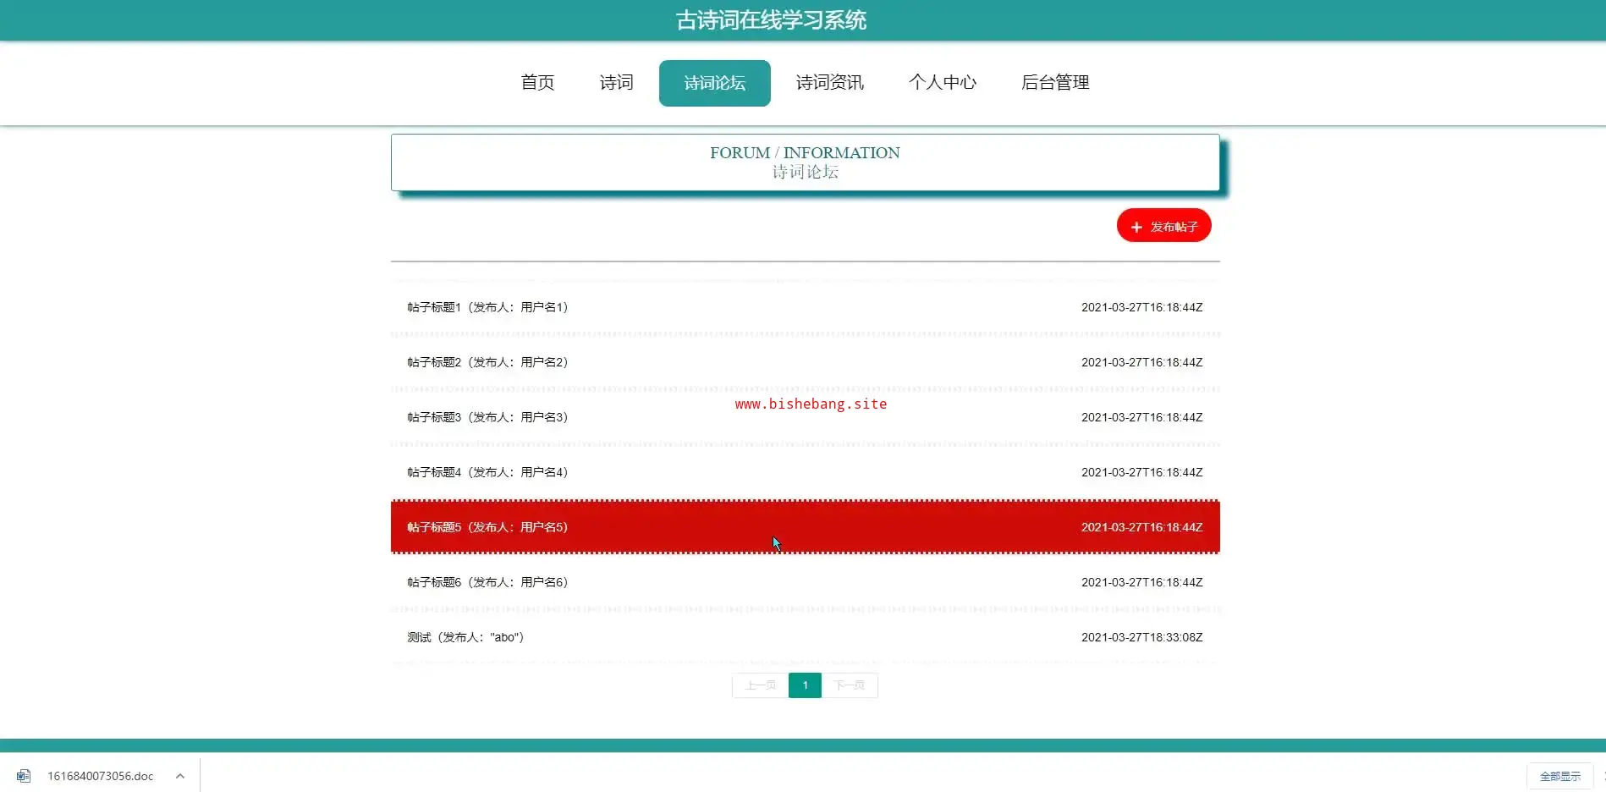Click the 上一页 pagination button
This screenshot has height=792, width=1606.
point(760,685)
